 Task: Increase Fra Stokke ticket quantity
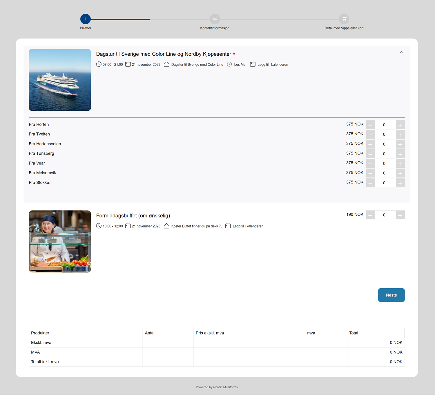pyautogui.click(x=400, y=183)
